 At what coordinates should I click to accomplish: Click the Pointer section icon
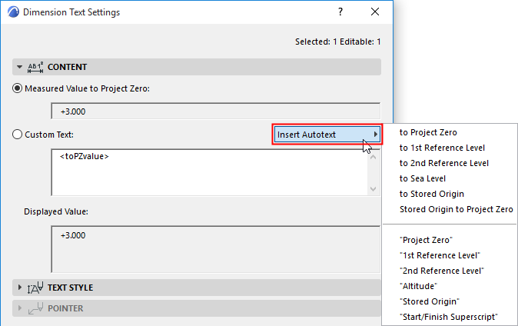pos(35,308)
